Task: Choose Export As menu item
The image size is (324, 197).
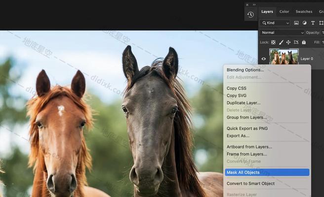Action: [x=238, y=135]
